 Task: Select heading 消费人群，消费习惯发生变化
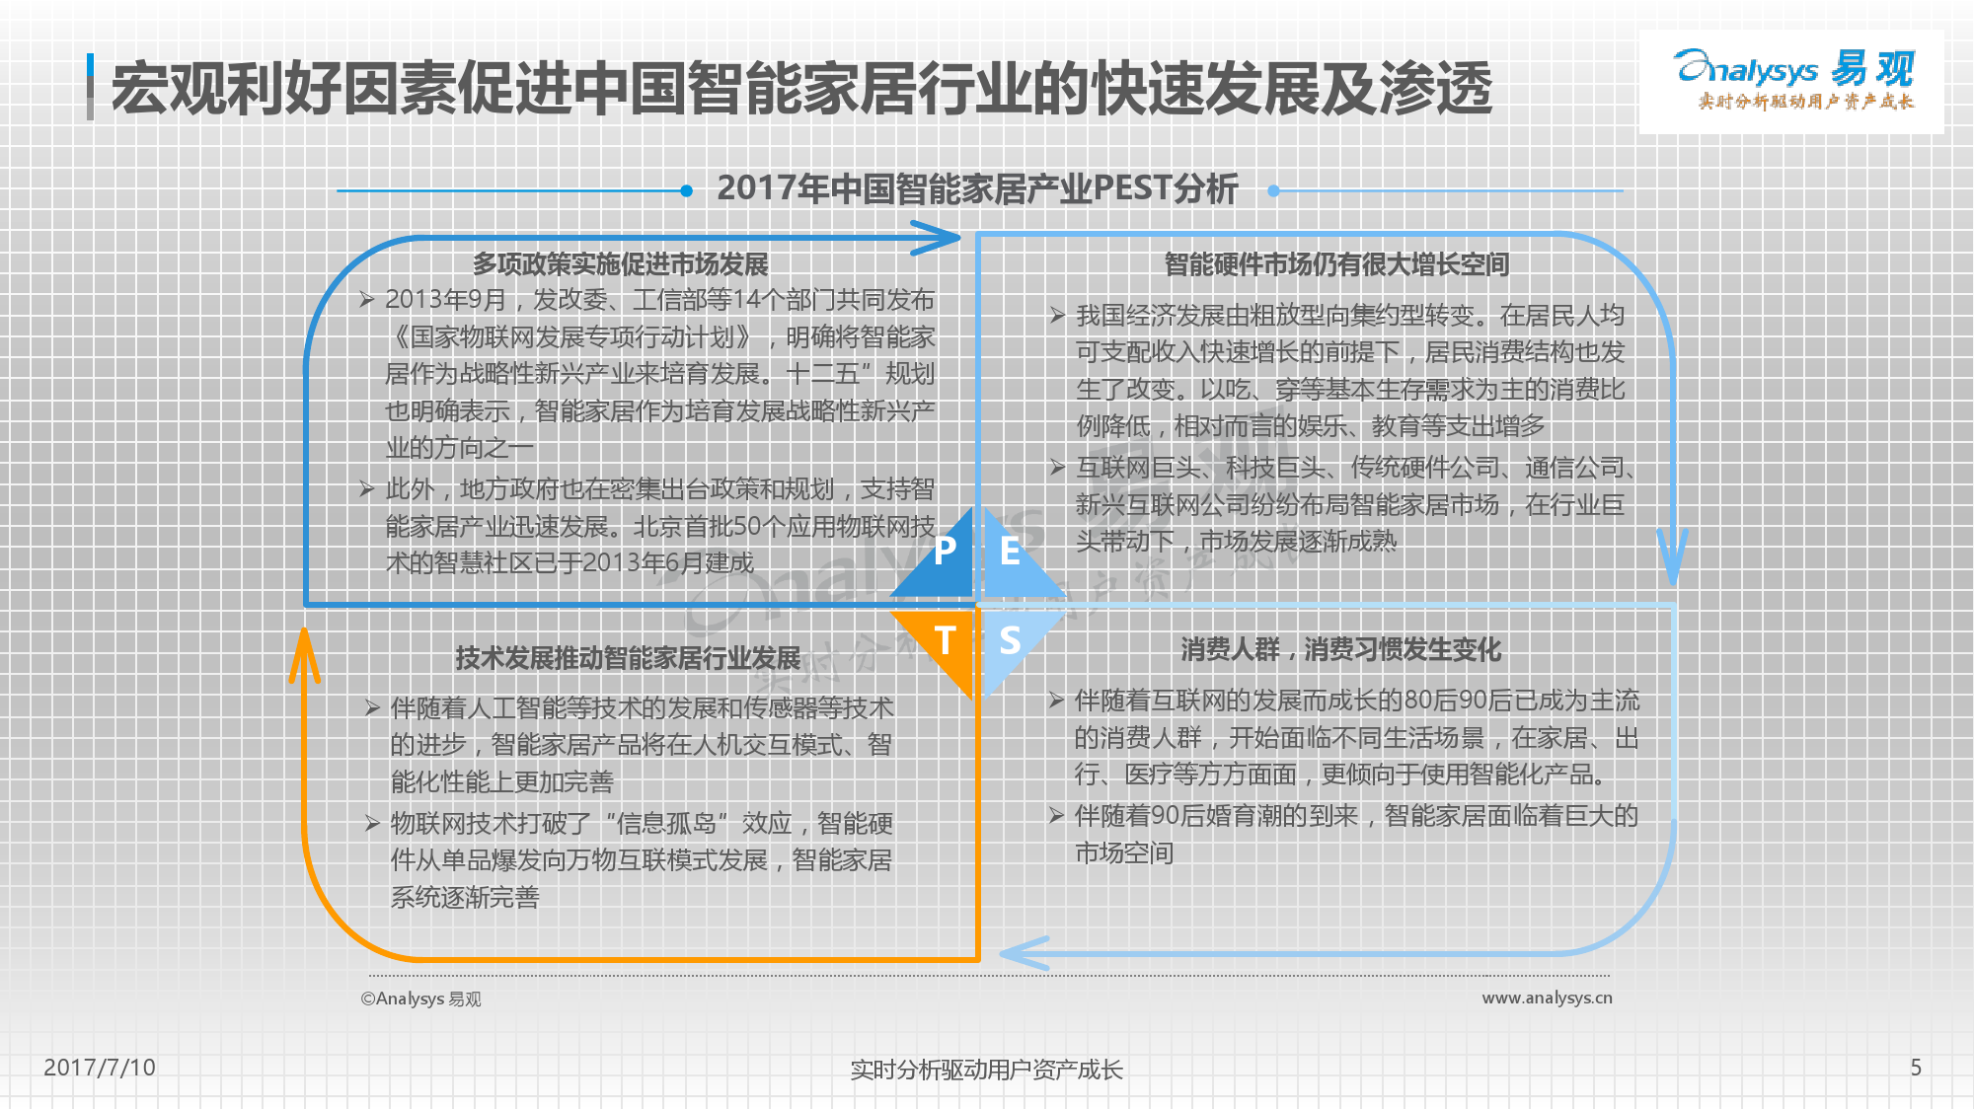1340,649
